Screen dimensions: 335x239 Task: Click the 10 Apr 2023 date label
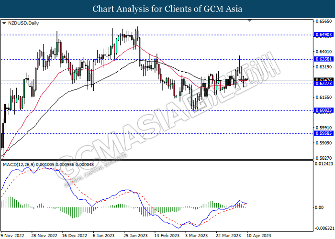(x=259, y=236)
